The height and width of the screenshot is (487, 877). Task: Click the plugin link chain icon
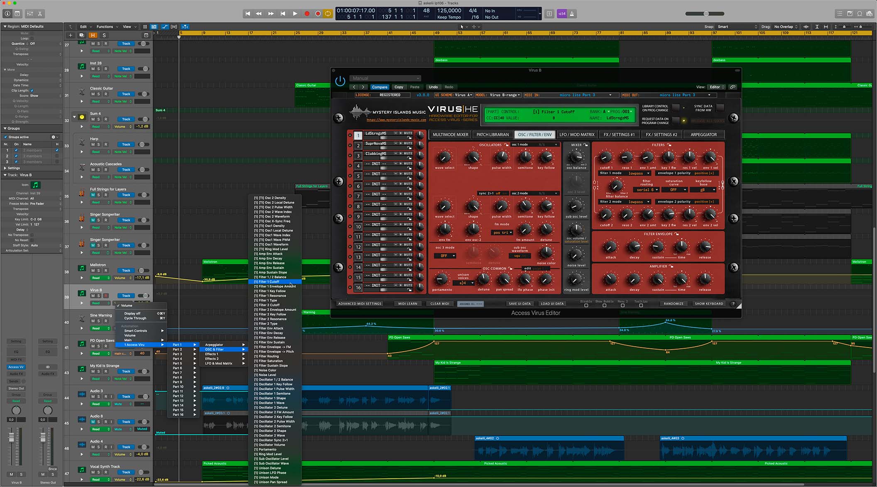coord(733,87)
